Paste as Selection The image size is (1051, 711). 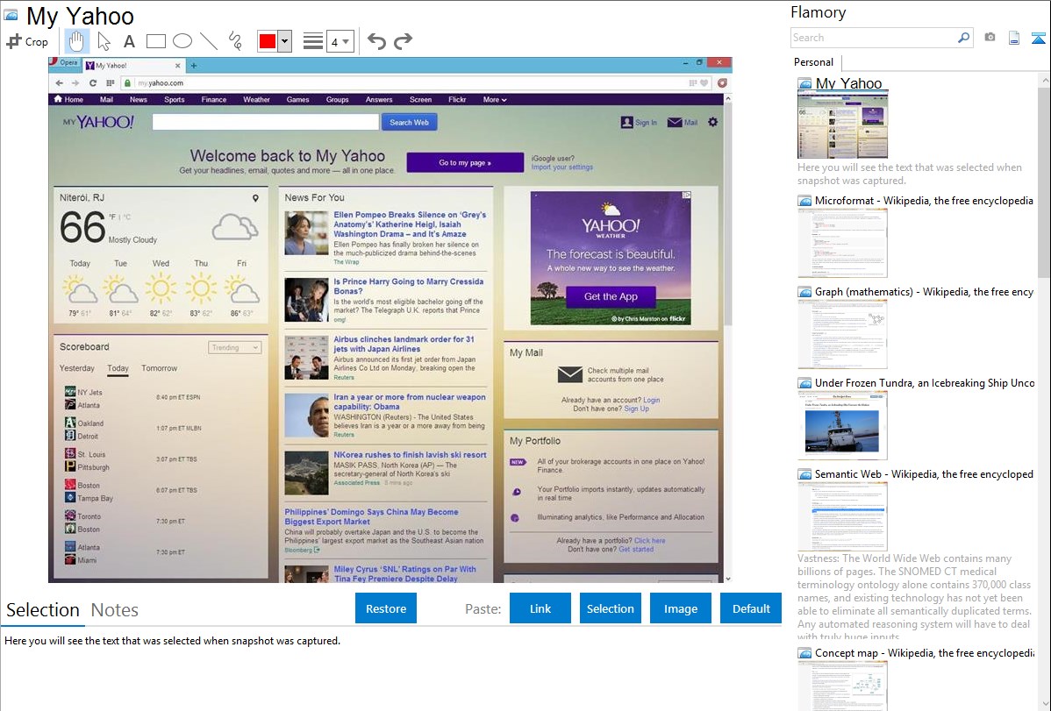point(610,608)
